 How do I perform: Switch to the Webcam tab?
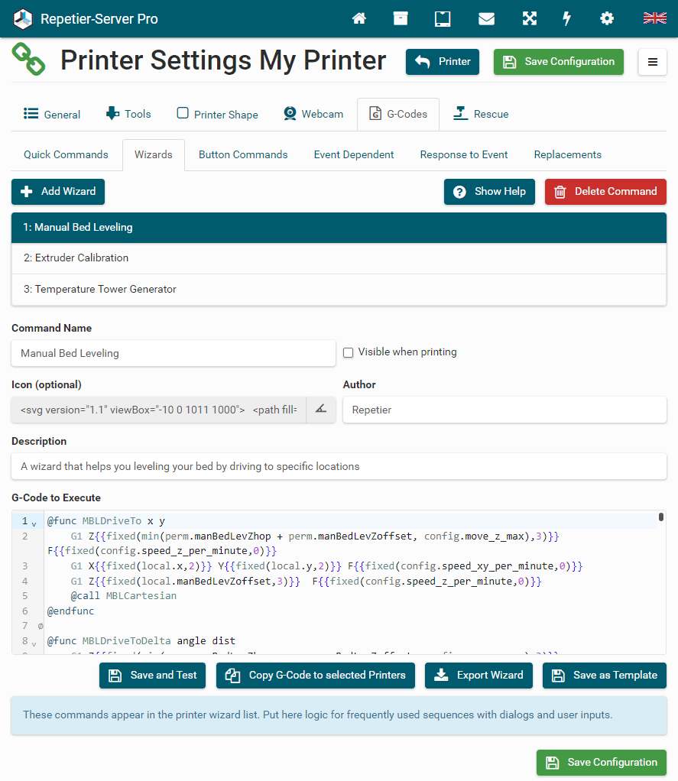tap(313, 114)
